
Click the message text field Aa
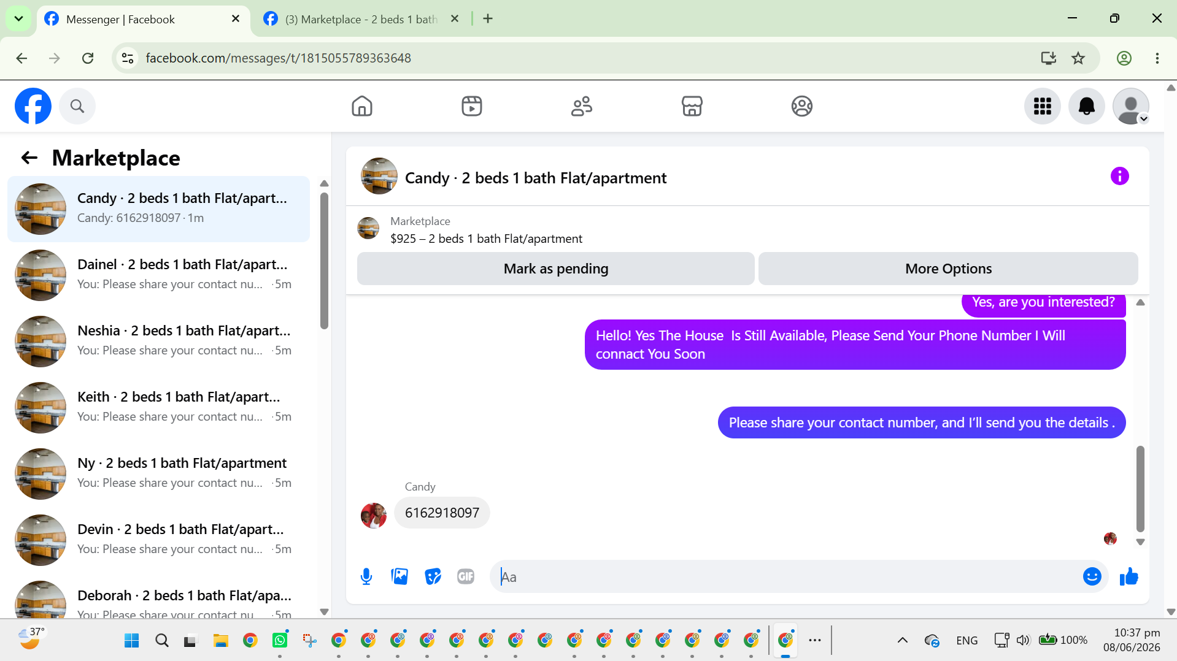click(x=785, y=576)
